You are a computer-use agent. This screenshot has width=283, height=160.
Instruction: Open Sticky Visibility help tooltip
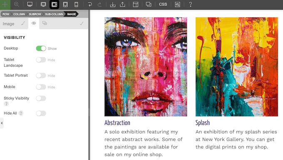coord(6,104)
